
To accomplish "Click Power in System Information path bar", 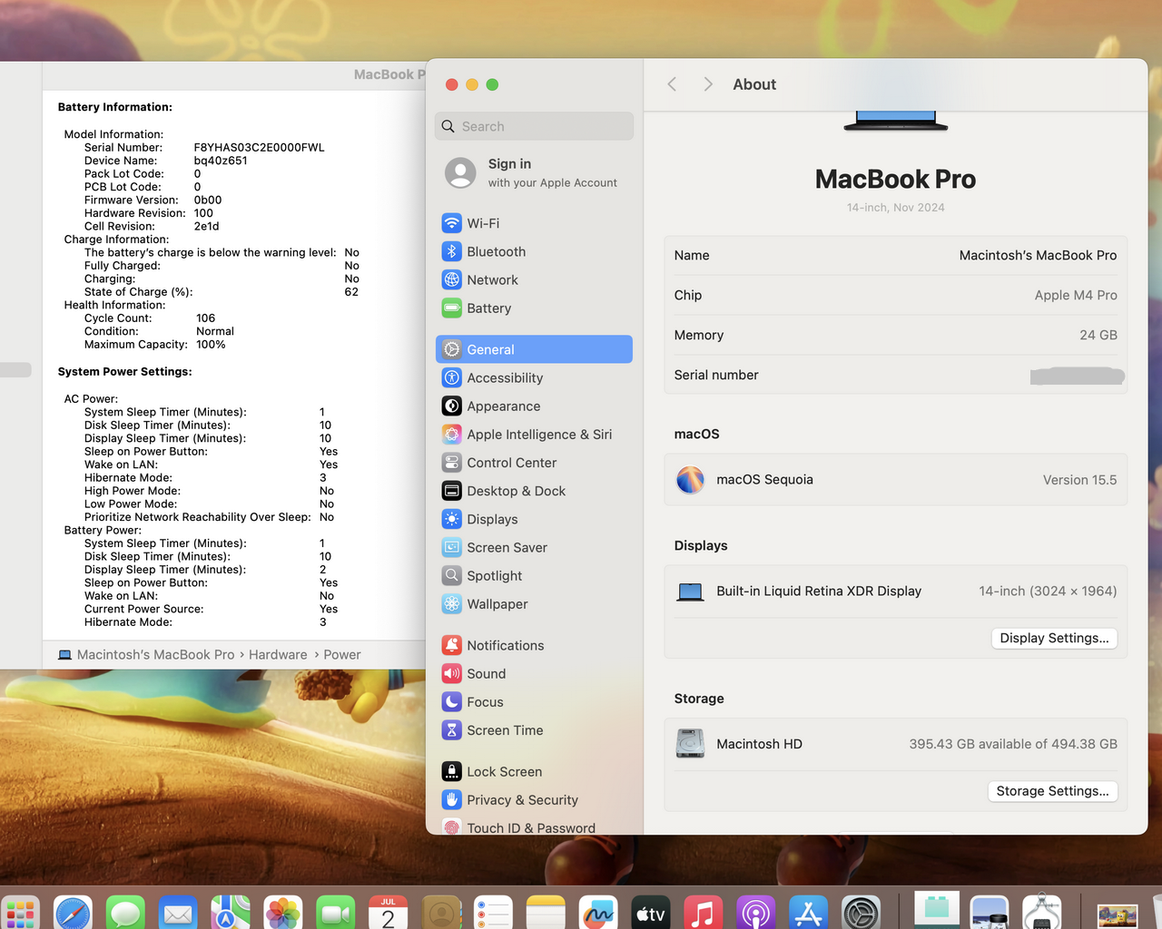I will (x=342, y=654).
